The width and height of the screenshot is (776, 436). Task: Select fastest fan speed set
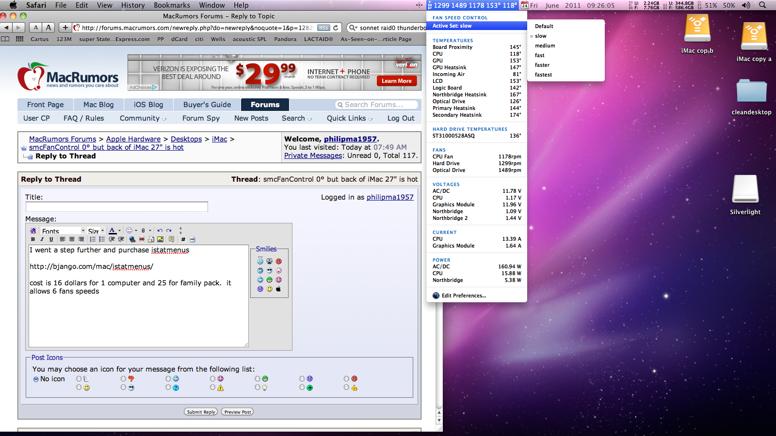pyautogui.click(x=543, y=75)
